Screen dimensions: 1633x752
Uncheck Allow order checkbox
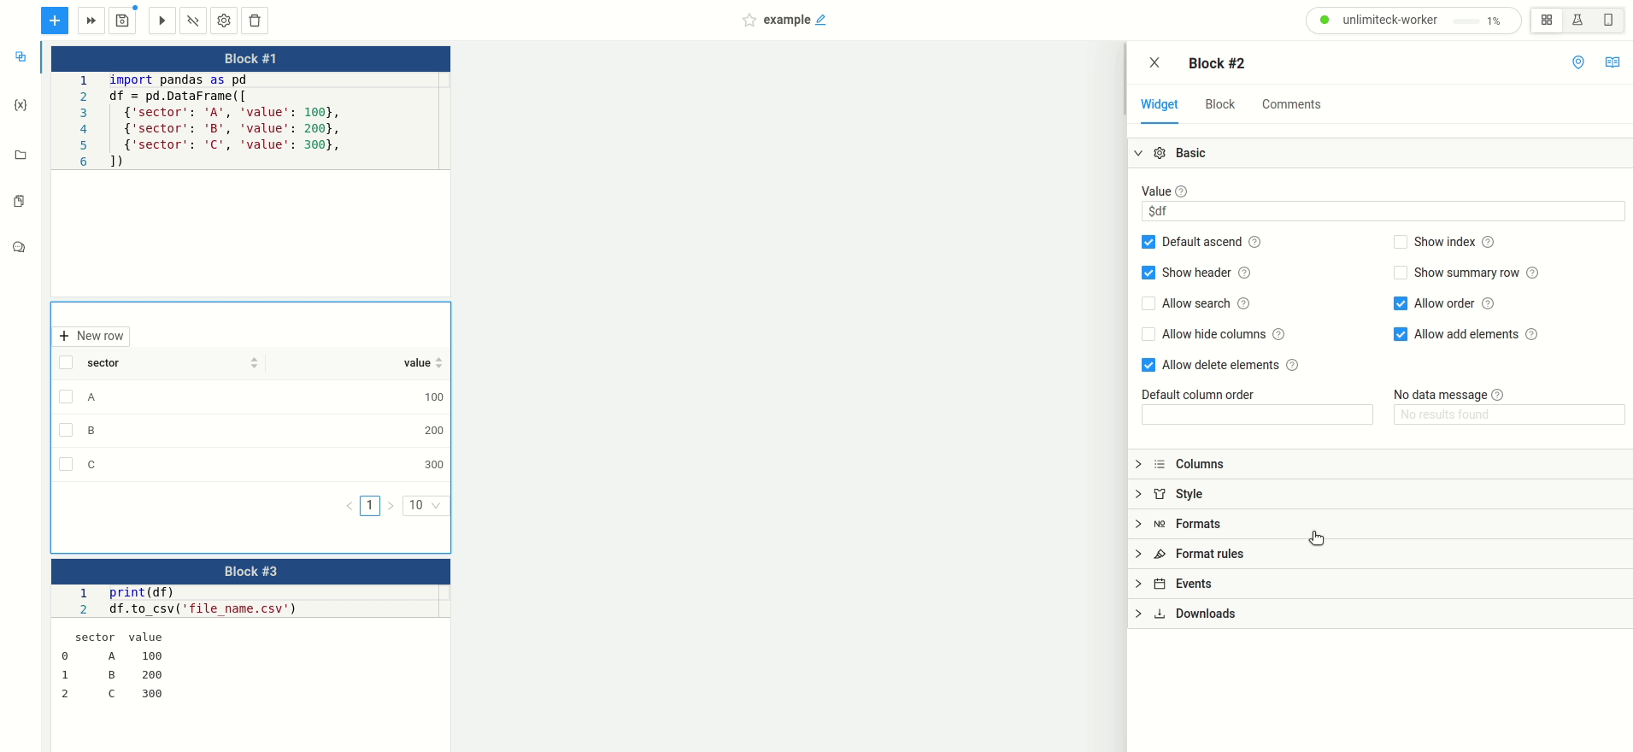click(x=1401, y=303)
